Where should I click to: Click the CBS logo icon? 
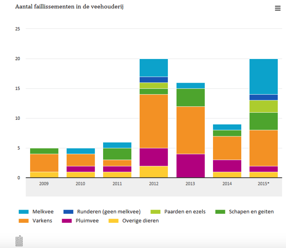click(x=19, y=241)
